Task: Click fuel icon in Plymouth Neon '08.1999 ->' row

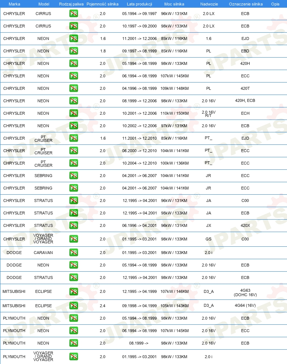Action: click(x=74, y=343)
